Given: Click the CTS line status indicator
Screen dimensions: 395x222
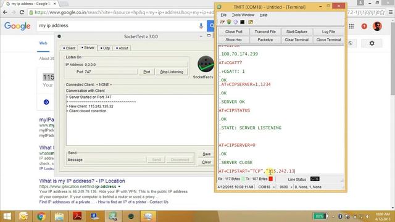Looking at the screenshot, I should [315, 179].
